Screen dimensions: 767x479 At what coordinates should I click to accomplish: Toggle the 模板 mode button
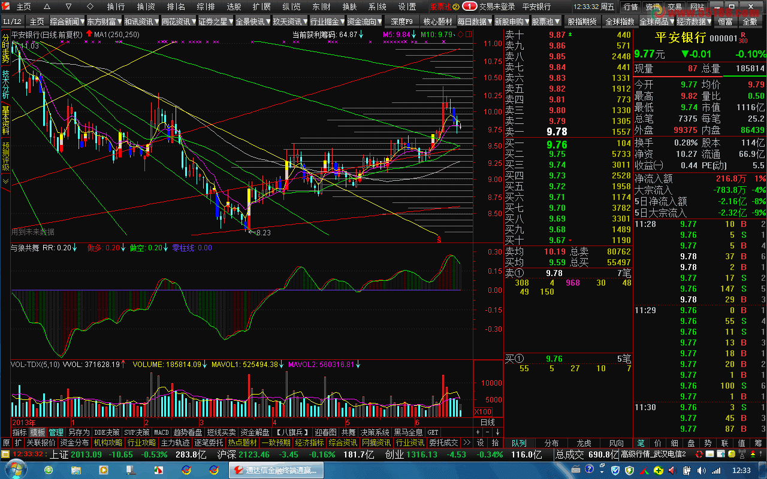[x=38, y=432]
